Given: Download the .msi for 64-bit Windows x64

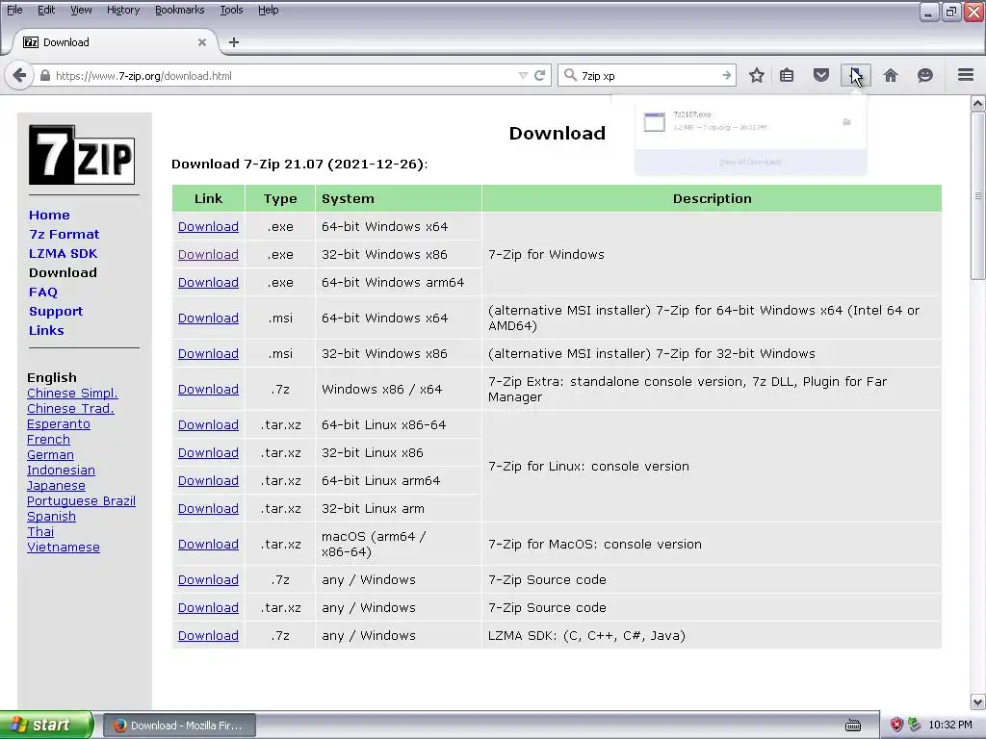Looking at the screenshot, I should [x=208, y=318].
